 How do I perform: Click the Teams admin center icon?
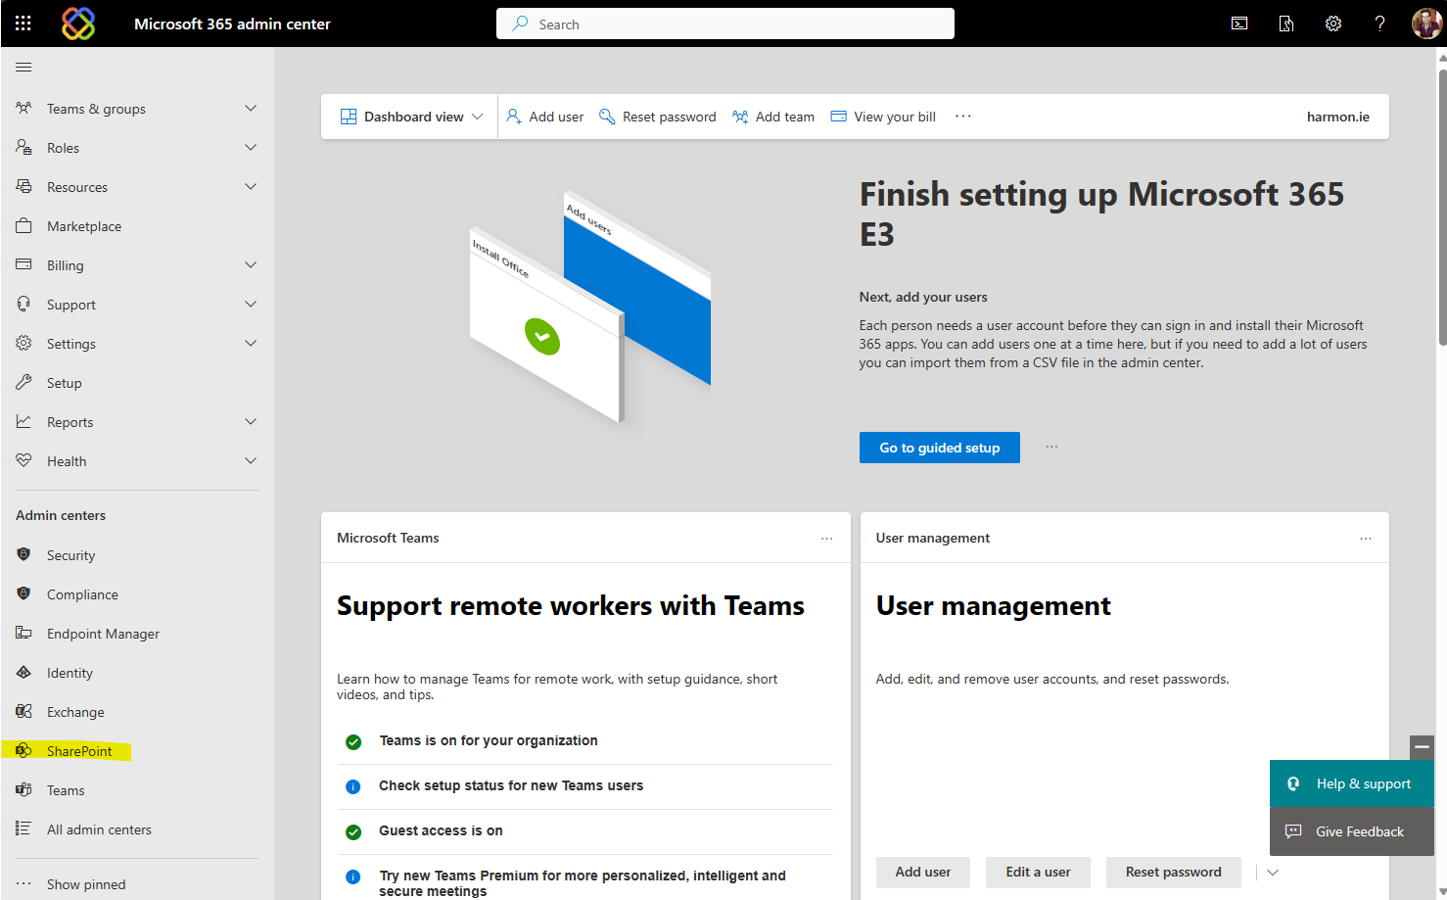[x=23, y=789]
